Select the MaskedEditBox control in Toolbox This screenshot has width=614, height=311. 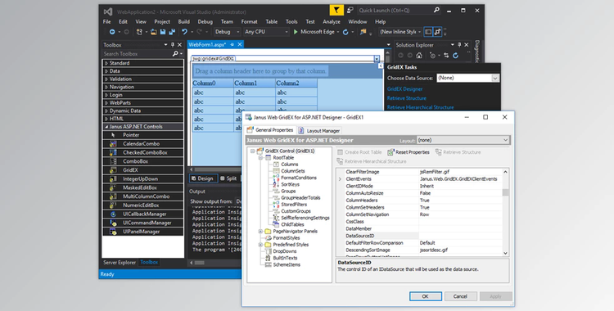143,187
